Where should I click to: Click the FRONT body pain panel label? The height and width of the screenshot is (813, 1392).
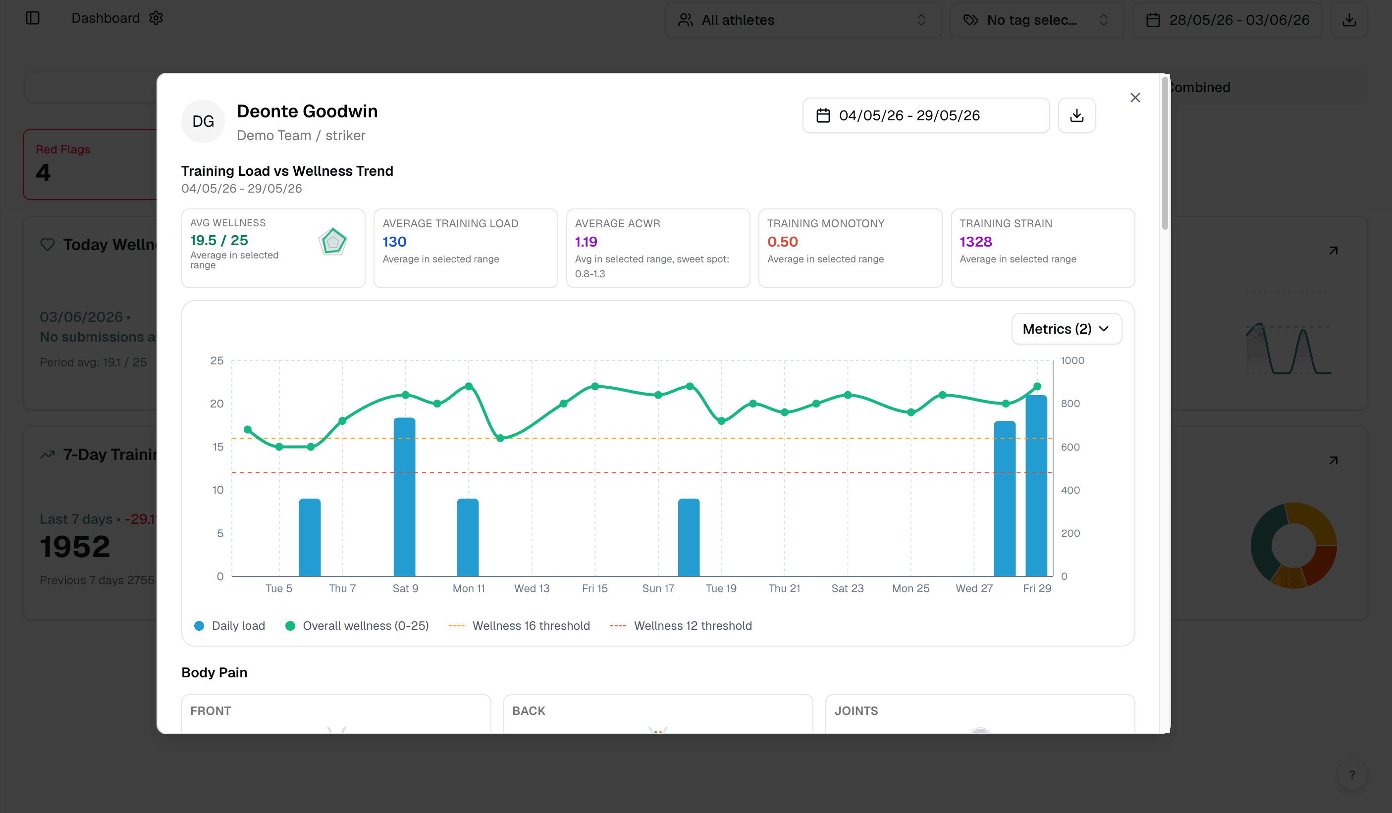pos(211,711)
